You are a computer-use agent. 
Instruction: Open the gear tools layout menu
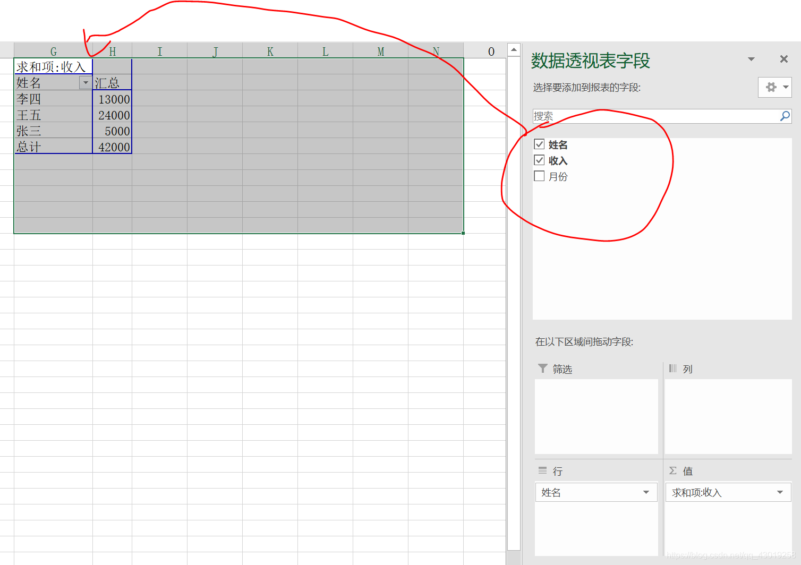[775, 87]
